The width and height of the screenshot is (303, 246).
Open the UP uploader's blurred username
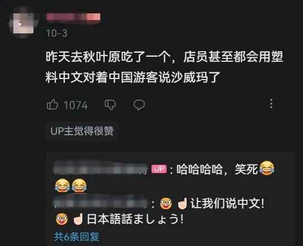pos(101,169)
